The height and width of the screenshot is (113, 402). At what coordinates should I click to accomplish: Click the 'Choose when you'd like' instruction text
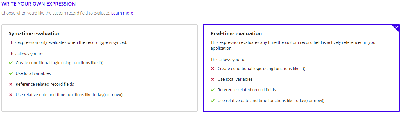56,13
